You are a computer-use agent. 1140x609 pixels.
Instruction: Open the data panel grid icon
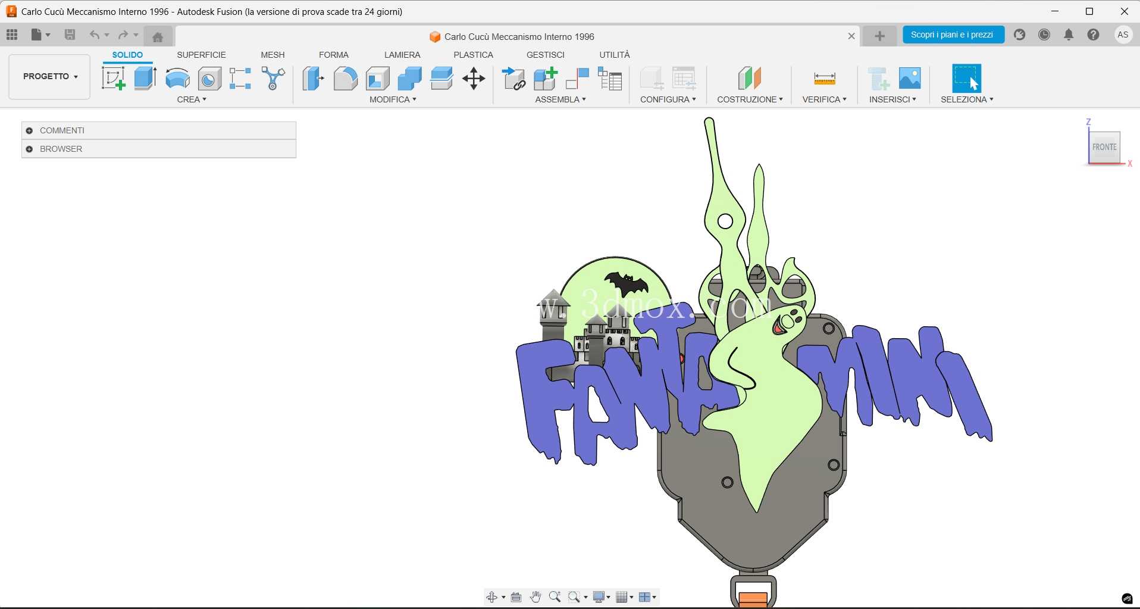point(12,35)
